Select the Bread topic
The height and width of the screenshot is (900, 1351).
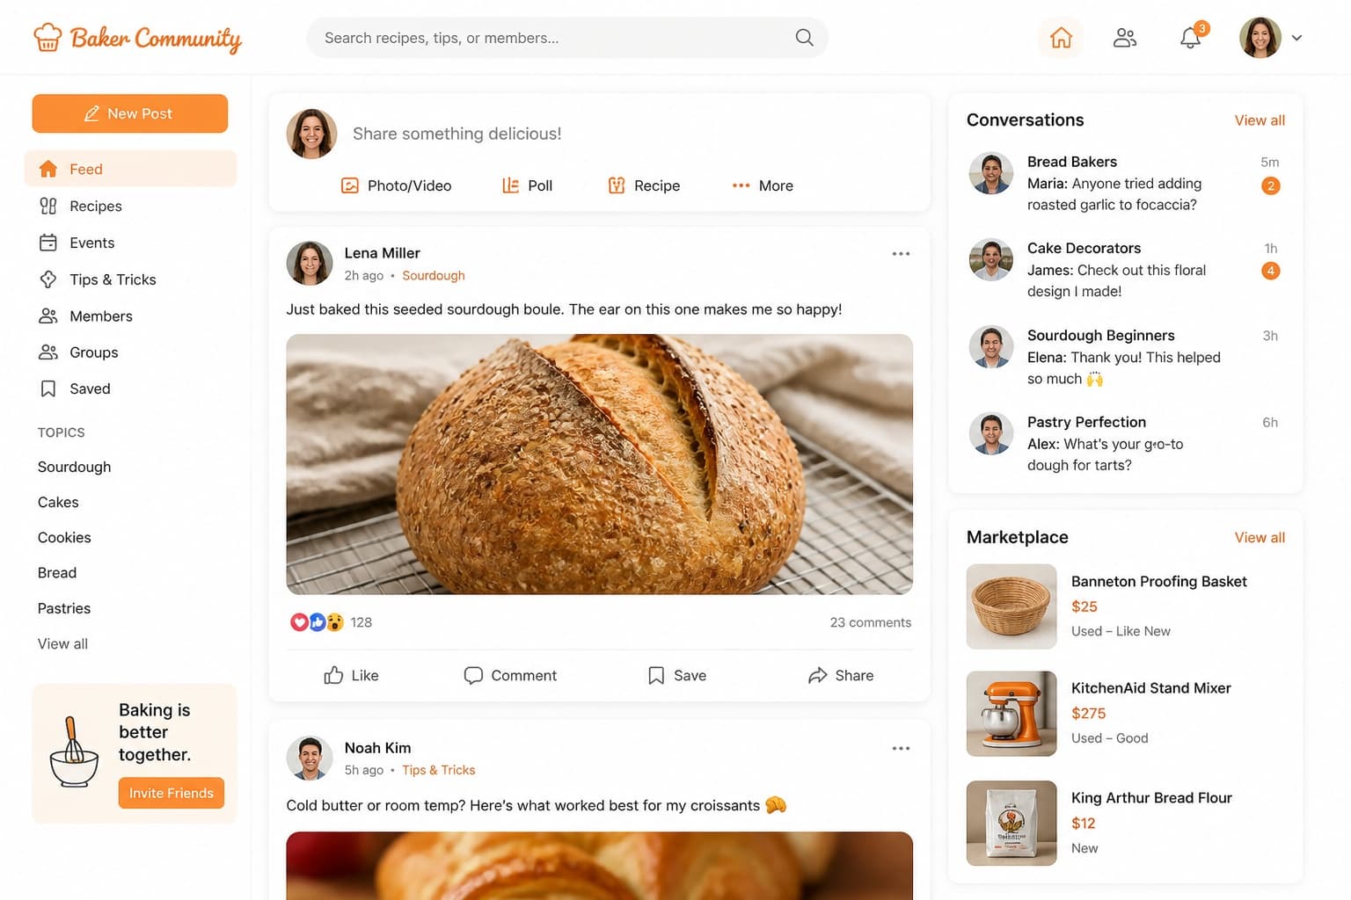tap(57, 572)
